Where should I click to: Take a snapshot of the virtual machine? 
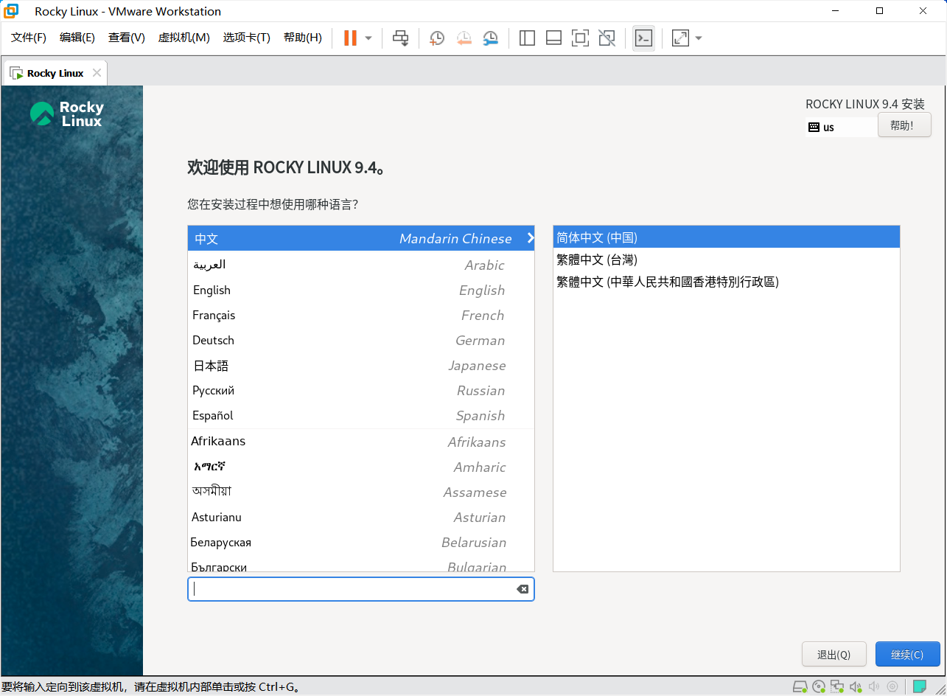[x=436, y=38]
